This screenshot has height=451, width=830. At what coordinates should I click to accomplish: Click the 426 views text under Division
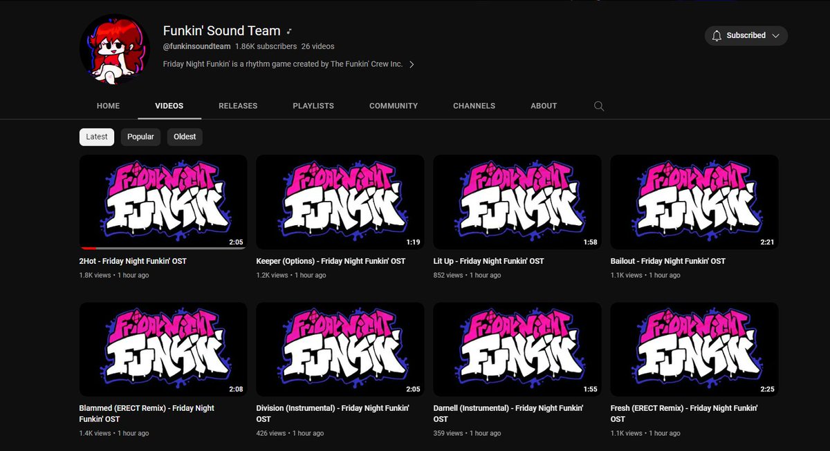[271, 434]
